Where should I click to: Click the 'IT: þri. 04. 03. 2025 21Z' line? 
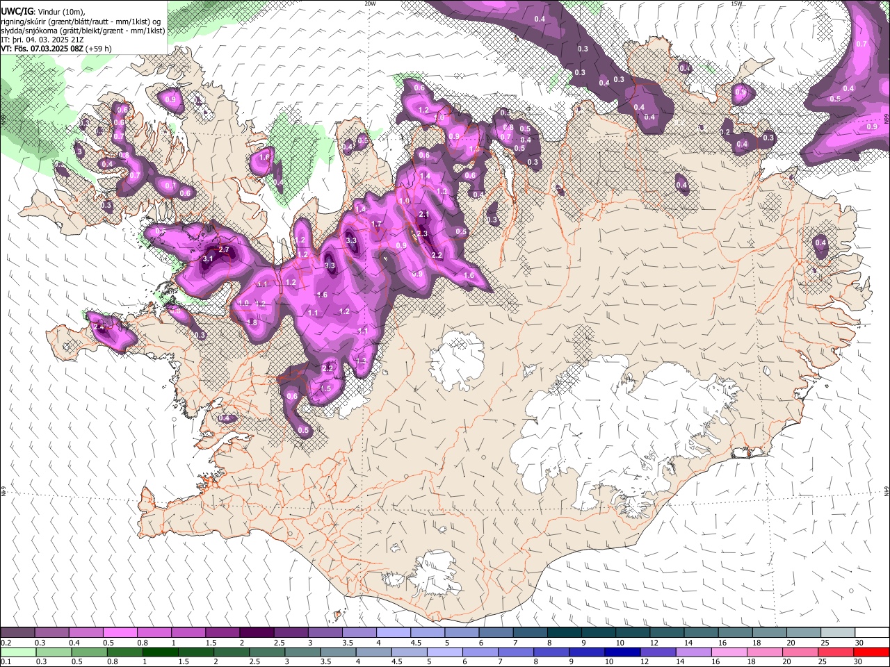click(42, 40)
